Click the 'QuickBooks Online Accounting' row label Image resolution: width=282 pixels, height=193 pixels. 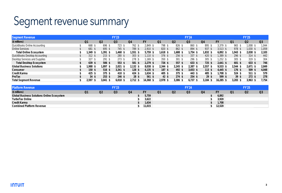[x=28, y=45]
